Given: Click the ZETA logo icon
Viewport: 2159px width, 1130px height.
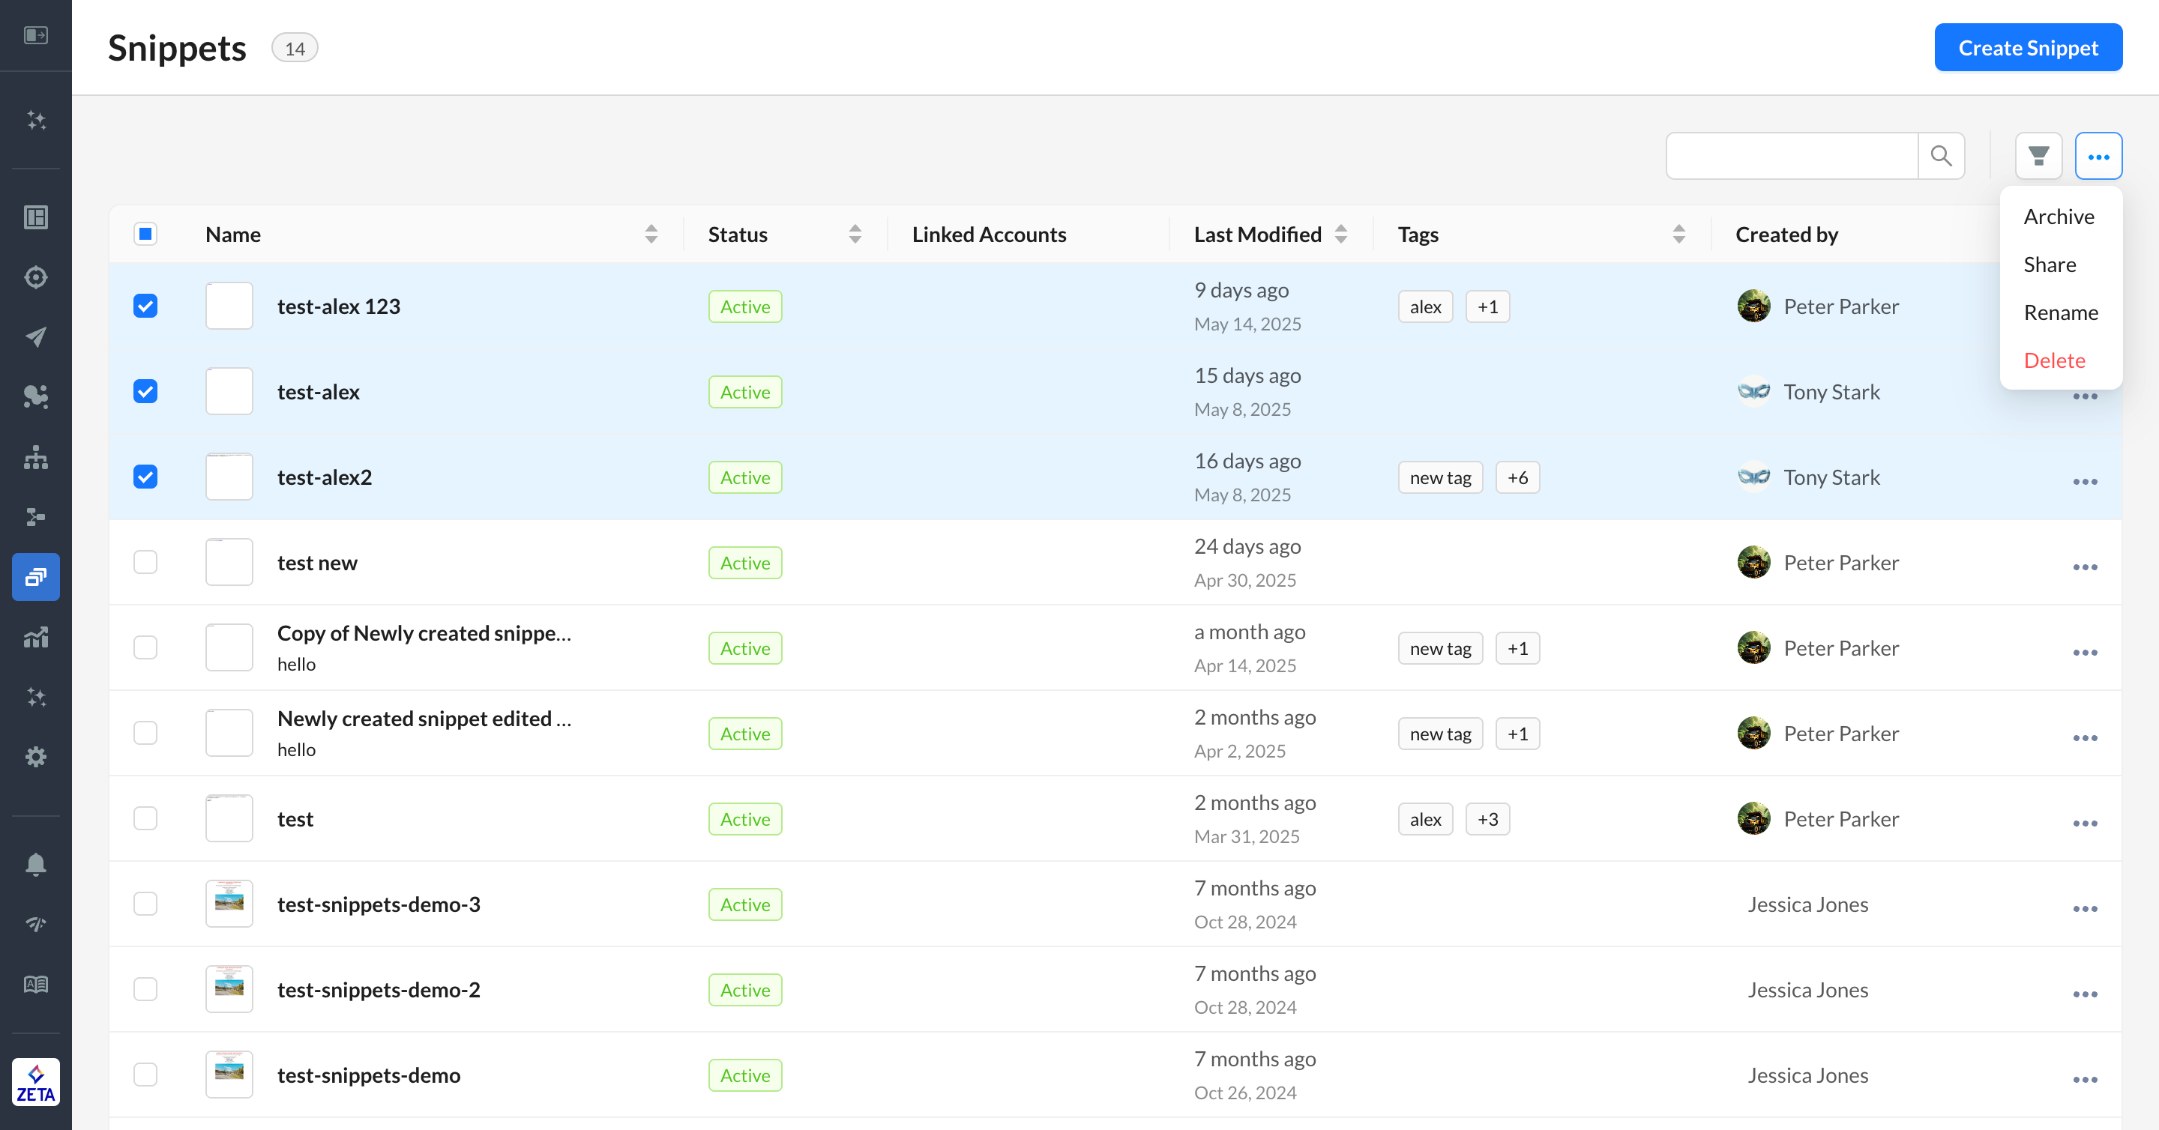Looking at the screenshot, I should point(35,1081).
